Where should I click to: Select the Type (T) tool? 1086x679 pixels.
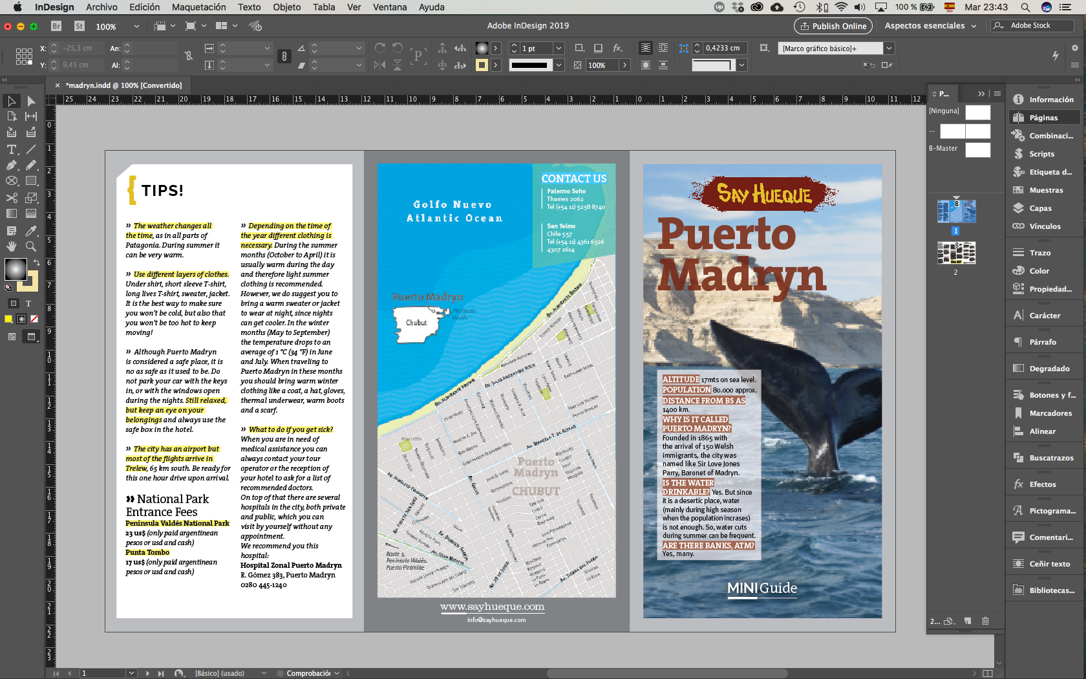pos(12,149)
